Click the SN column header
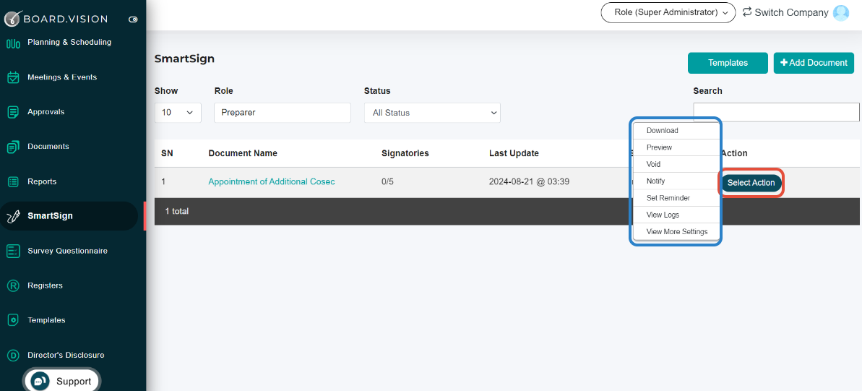Viewport: 862px width, 391px height. 167,153
